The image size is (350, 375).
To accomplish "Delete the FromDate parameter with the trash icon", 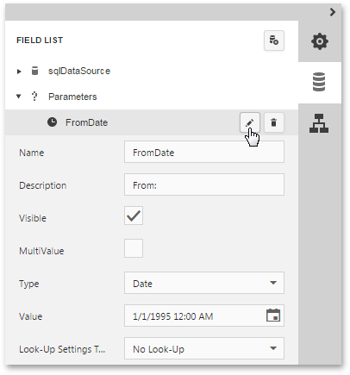I will pos(274,122).
